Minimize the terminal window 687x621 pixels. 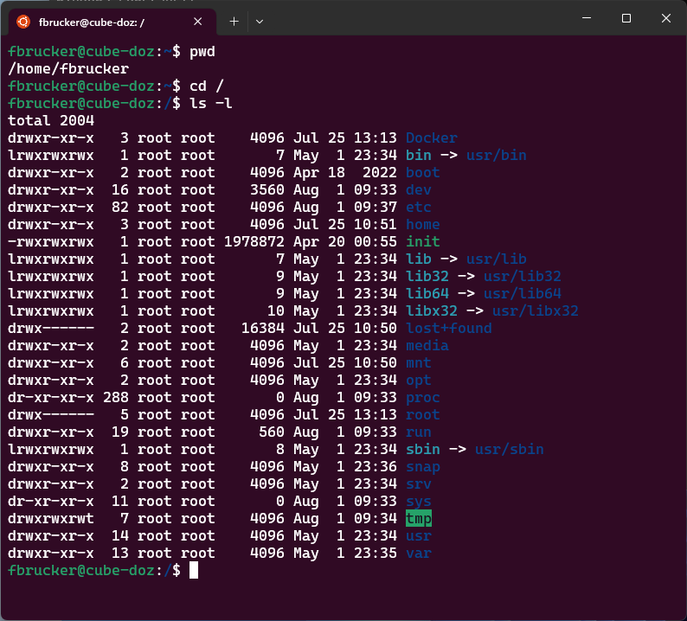pyautogui.click(x=587, y=18)
